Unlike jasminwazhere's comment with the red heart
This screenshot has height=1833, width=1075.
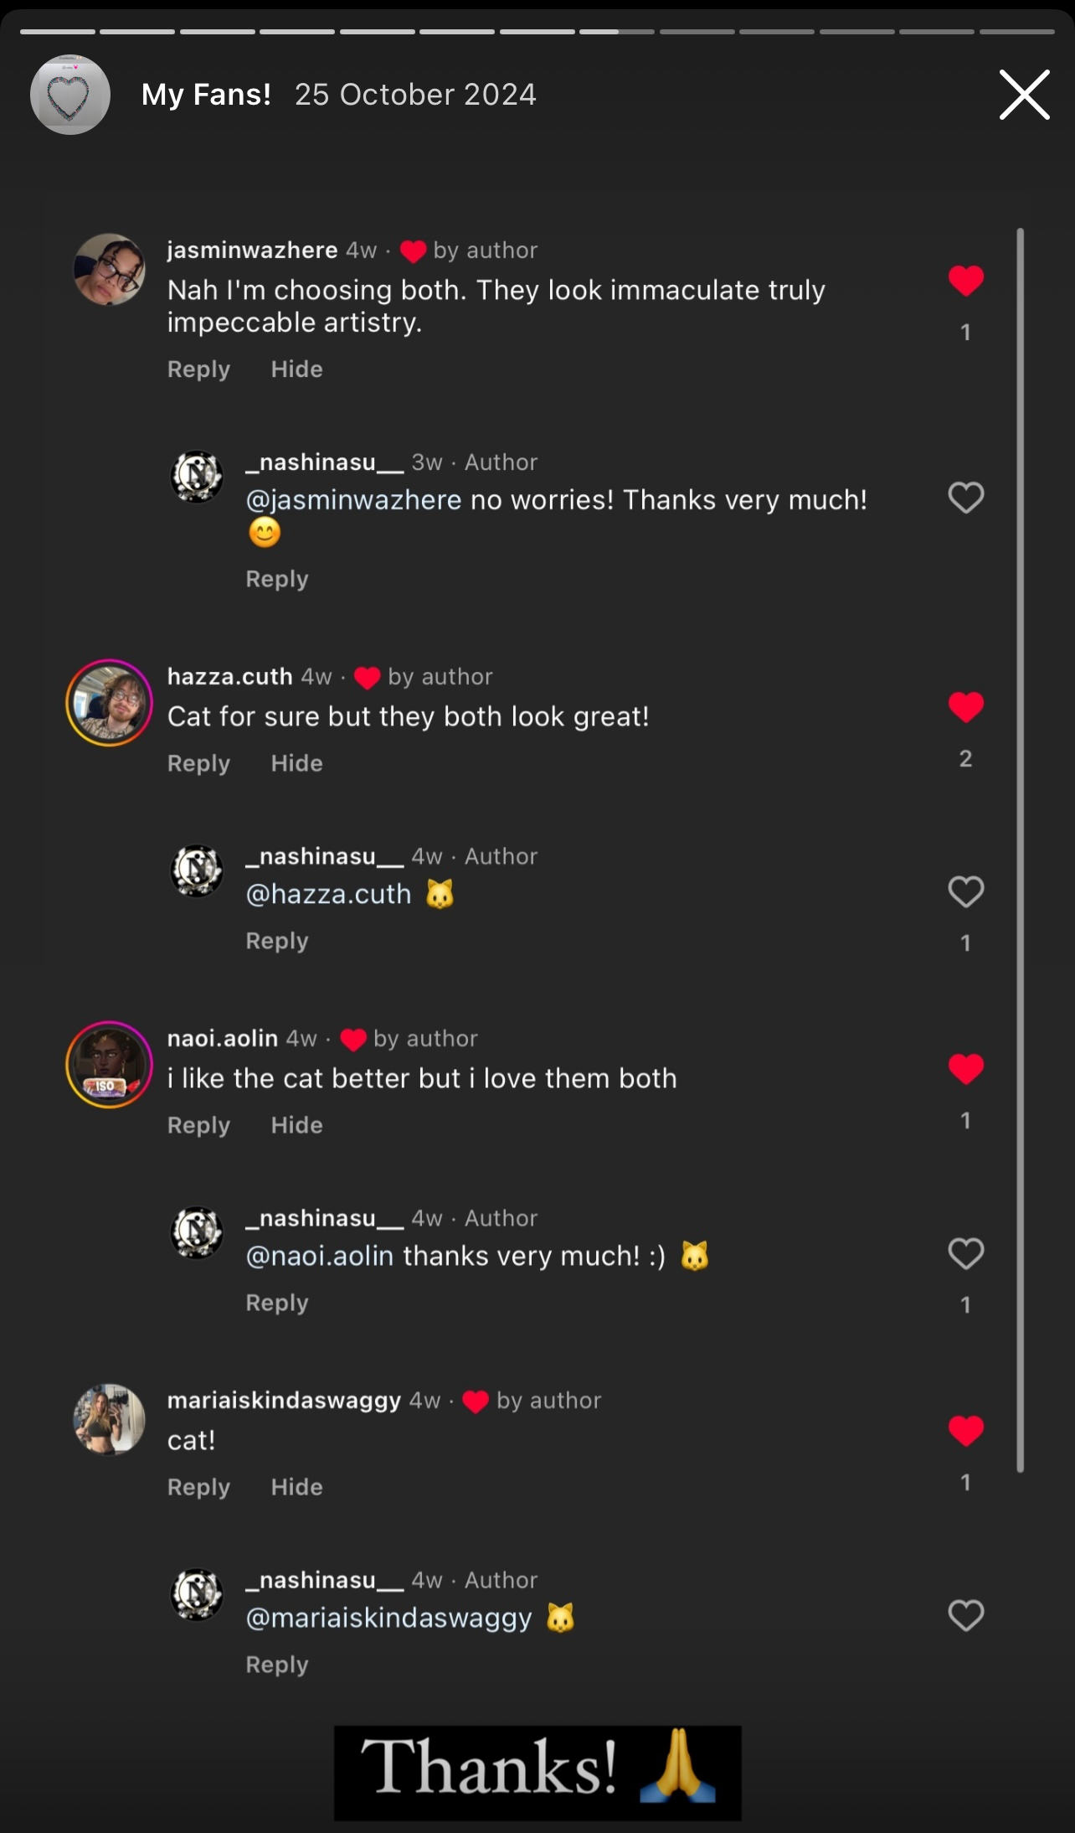point(965,281)
